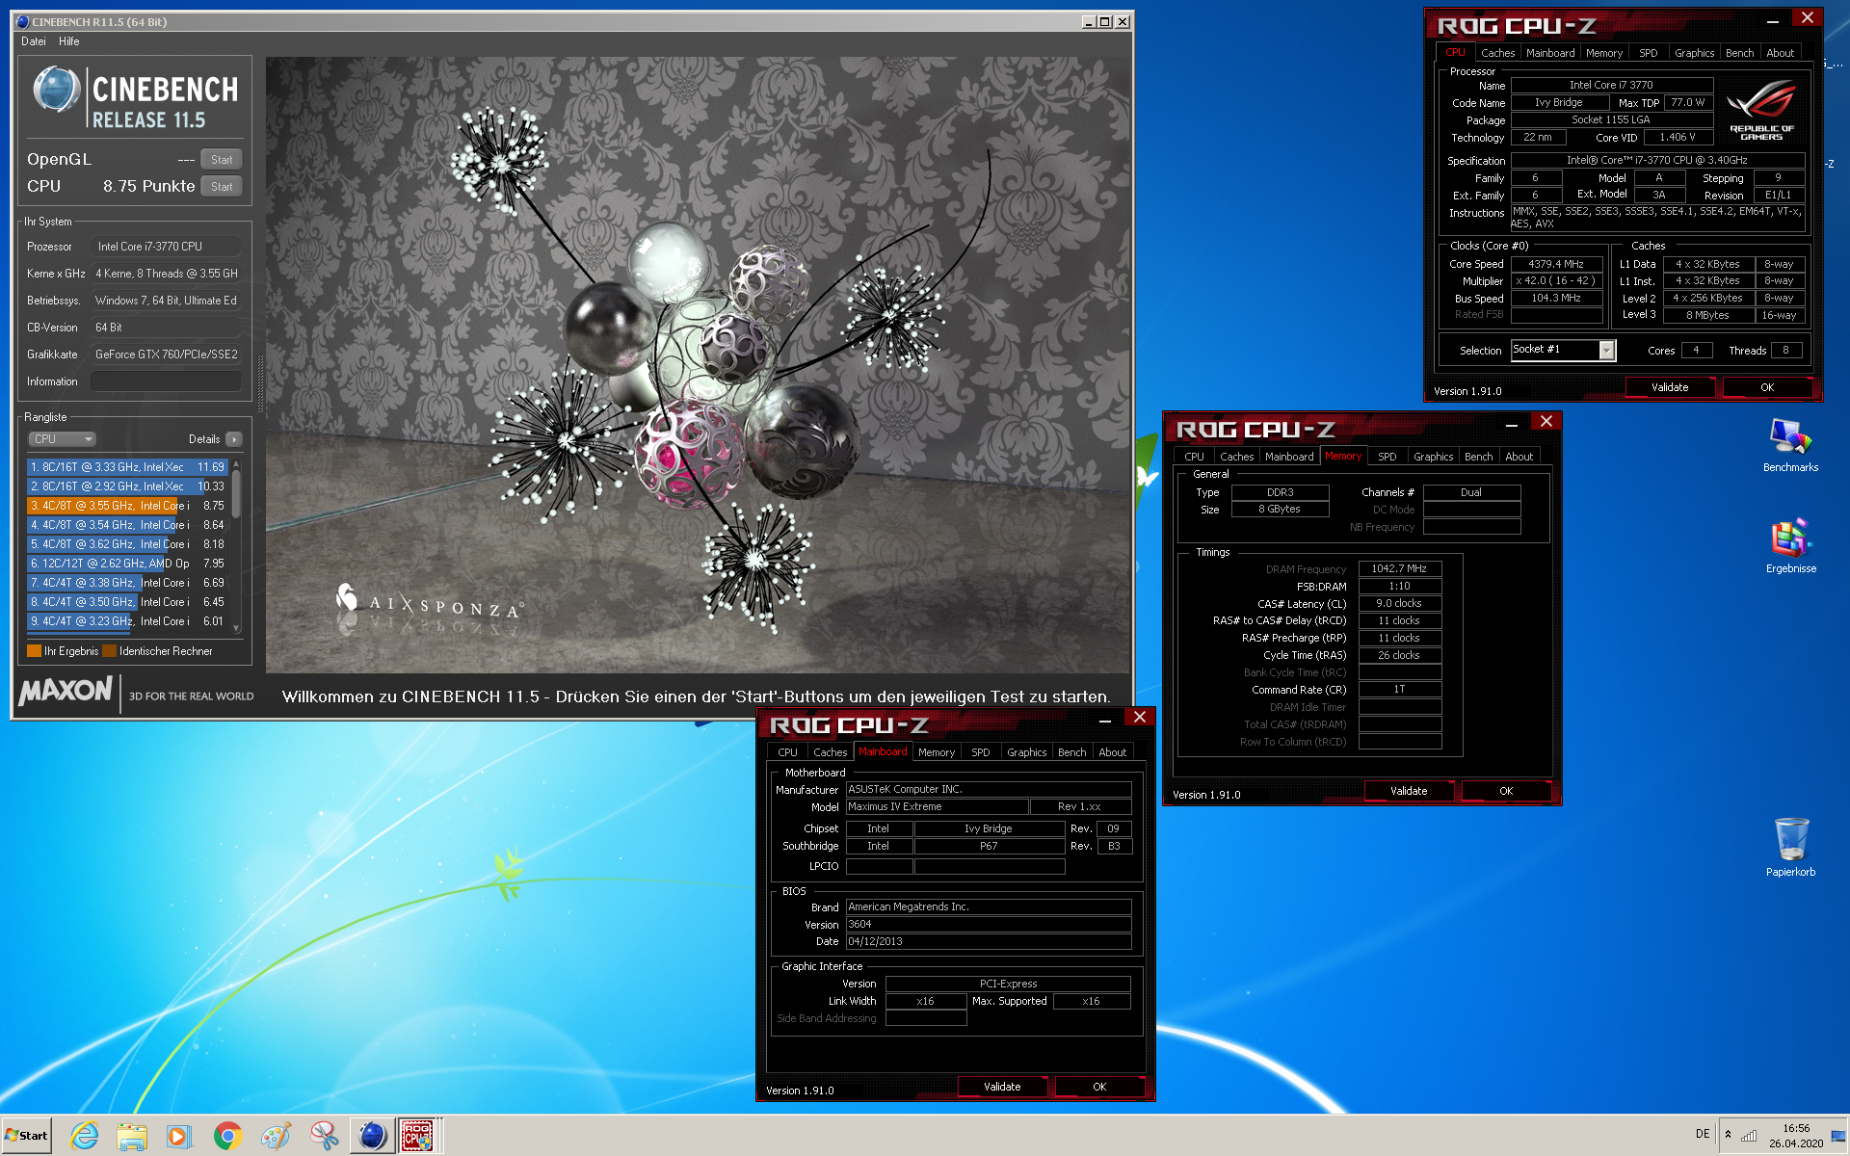Image resolution: width=1850 pixels, height=1156 pixels.
Task: Click the Information input field
Action: point(166,381)
